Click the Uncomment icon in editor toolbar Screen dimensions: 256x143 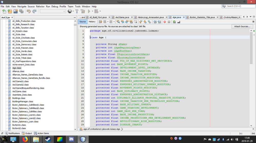[x=179, y=22]
